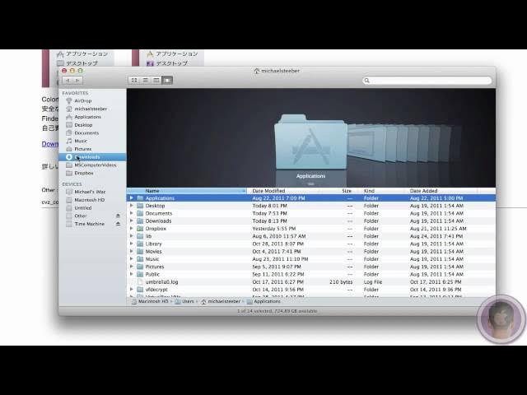
Task: Click the Finder forward navigation arrow
Action: point(77,81)
